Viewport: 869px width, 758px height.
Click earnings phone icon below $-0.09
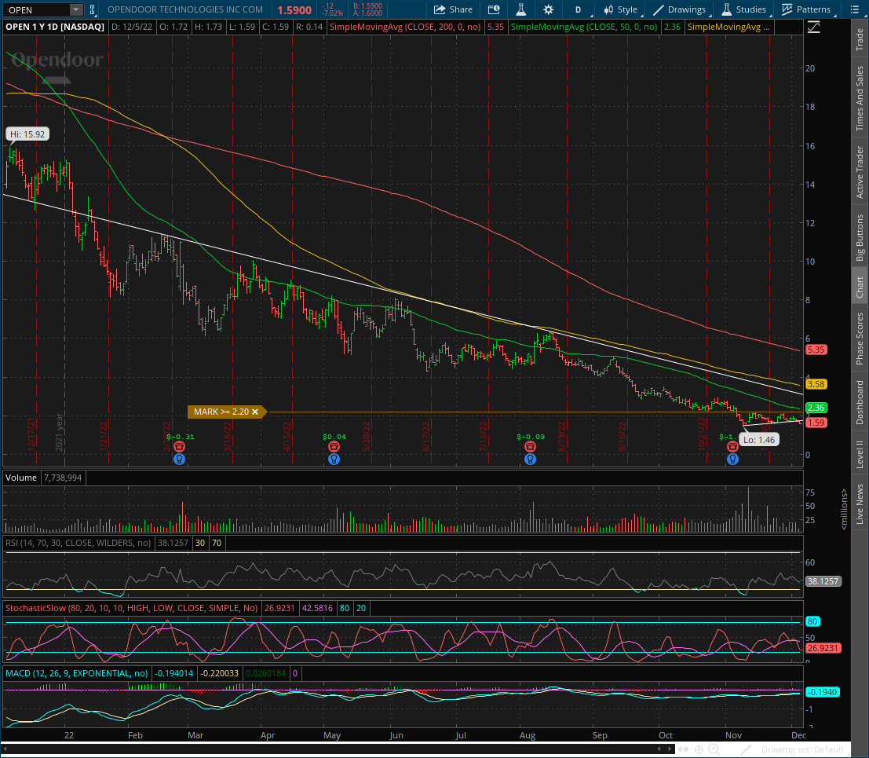click(531, 446)
